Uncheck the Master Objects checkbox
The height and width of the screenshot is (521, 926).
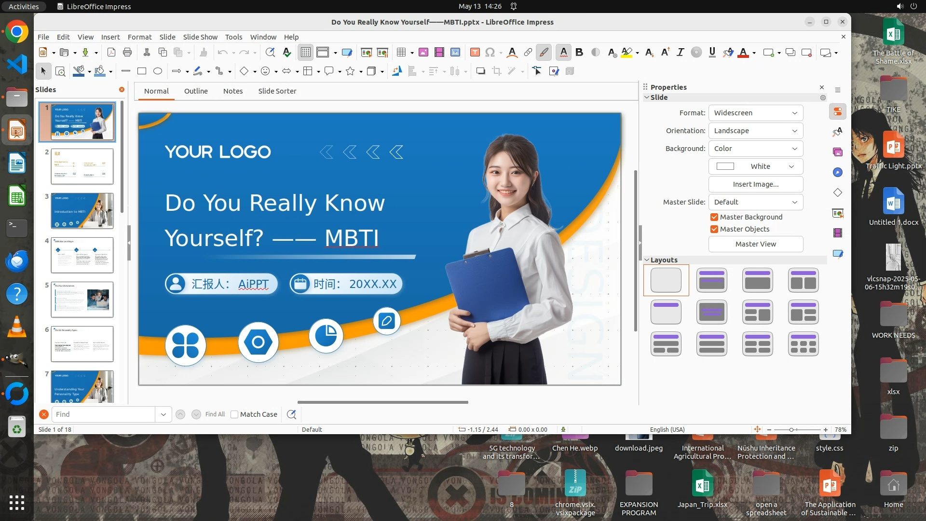(714, 229)
